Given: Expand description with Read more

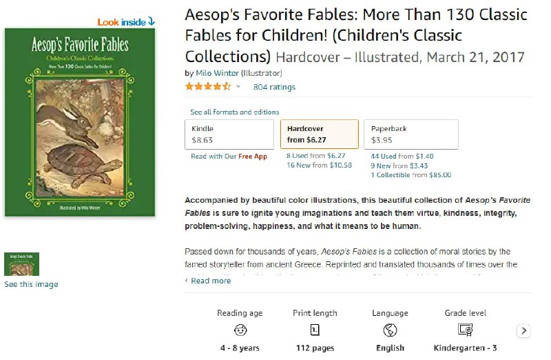Looking at the screenshot, I should point(210,281).
